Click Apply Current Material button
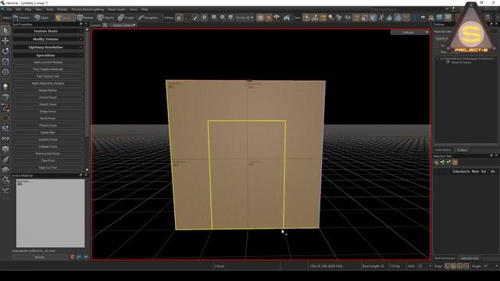 point(48,62)
